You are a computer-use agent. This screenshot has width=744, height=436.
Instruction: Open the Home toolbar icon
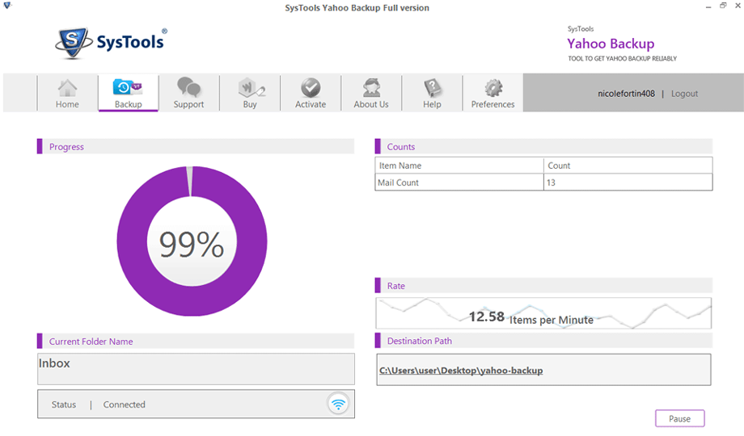pyautogui.click(x=67, y=93)
